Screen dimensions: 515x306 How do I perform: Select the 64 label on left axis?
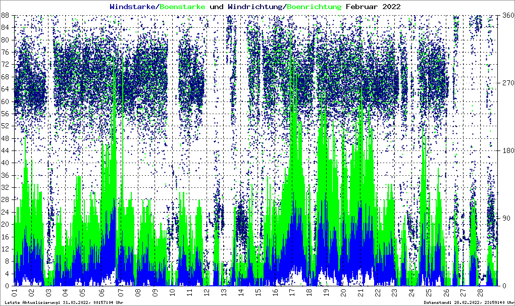[x=6, y=89]
